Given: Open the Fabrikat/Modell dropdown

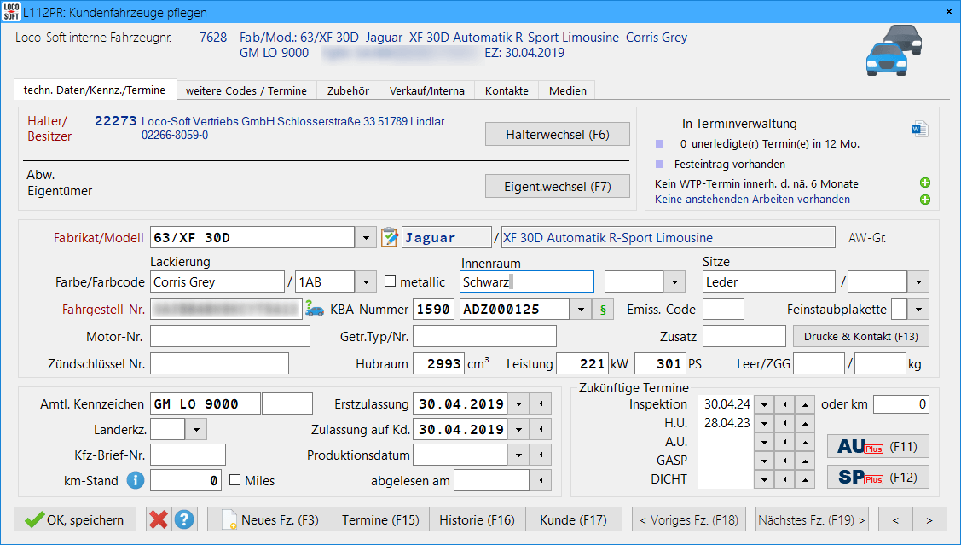Looking at the screenshot, I should pyautogui.click(x=365, y=238).
